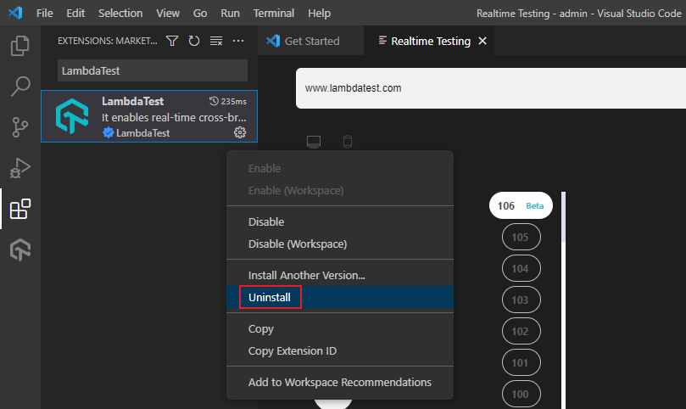
Task: Choose Disable from context menu
Action: point(340,221)
